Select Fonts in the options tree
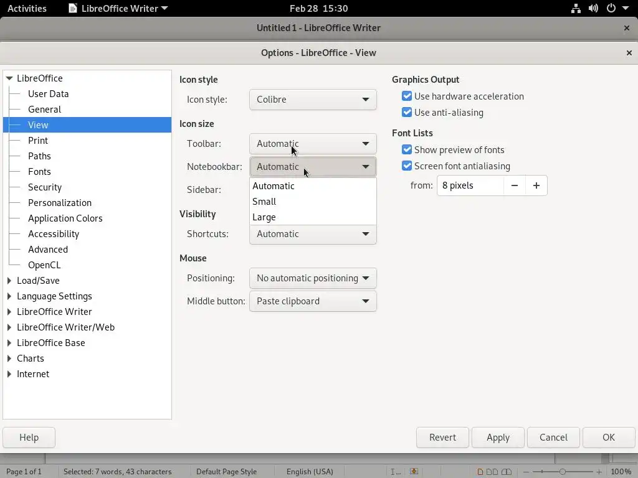This screenshot has height=478, width=638. click(x=39, y=172)
